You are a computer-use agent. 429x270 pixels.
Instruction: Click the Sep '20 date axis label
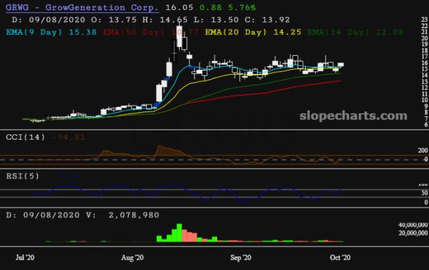coord(240,257)
